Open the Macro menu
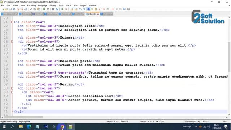231x130 pixels. 69,5
